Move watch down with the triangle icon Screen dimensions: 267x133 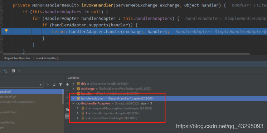(67, 103)
